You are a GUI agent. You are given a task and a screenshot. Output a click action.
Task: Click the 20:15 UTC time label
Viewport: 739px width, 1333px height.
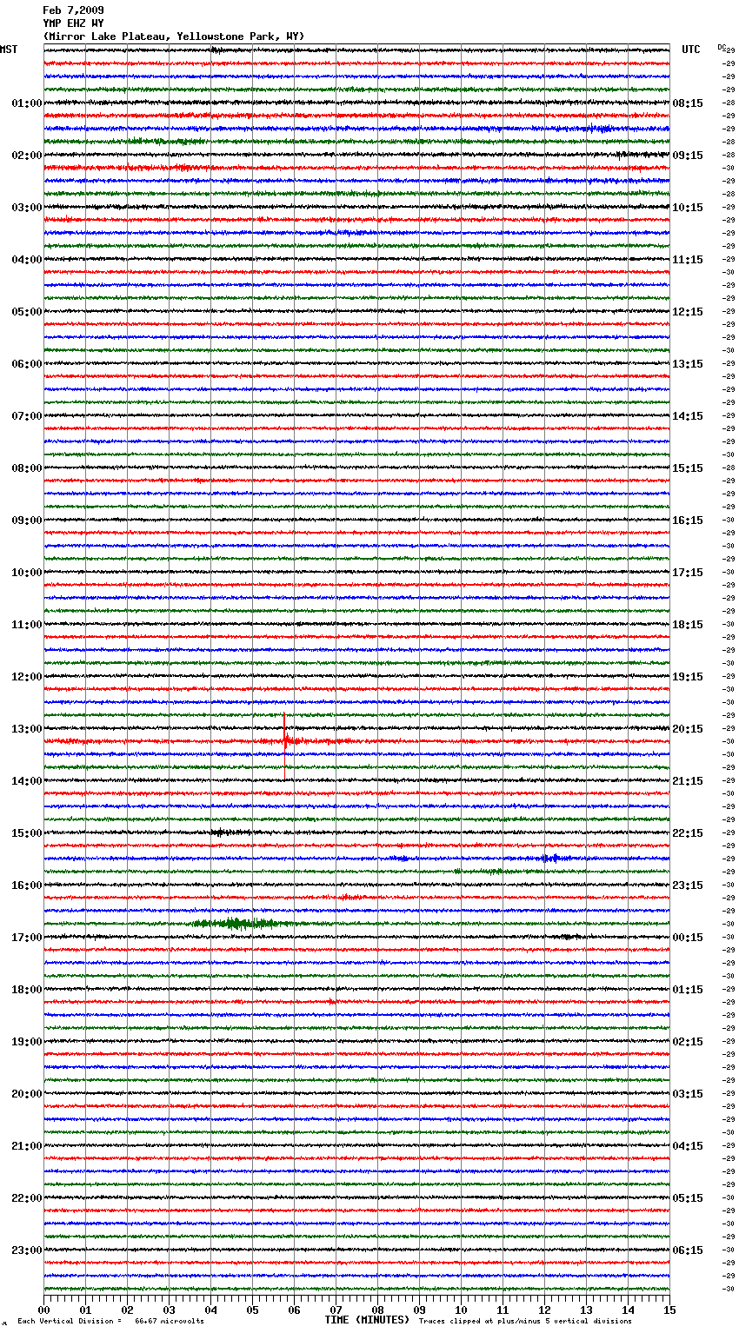(x=688, y=729)
